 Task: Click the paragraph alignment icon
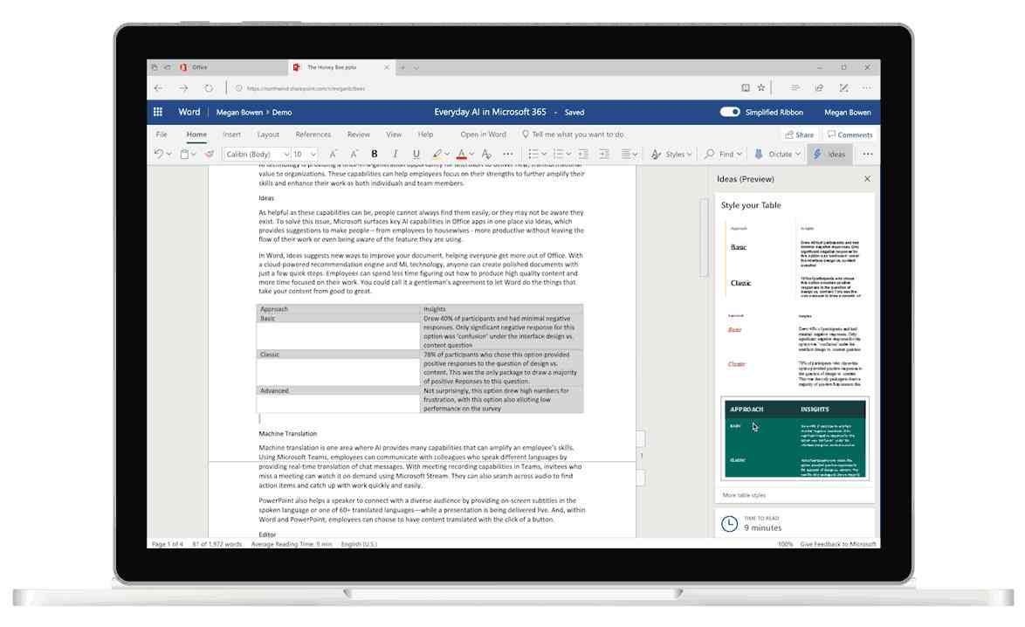coord(626,154)
